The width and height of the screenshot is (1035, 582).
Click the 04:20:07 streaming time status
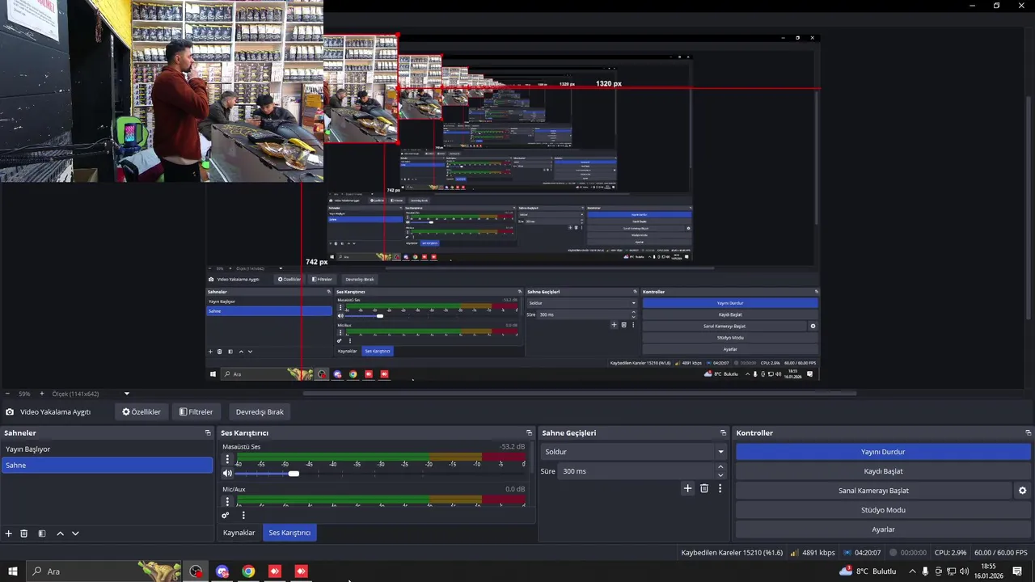click(x=861, y=553)
